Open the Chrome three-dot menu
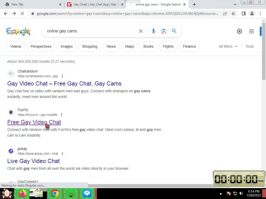This screenshot has height=199, width=266. 260,13
